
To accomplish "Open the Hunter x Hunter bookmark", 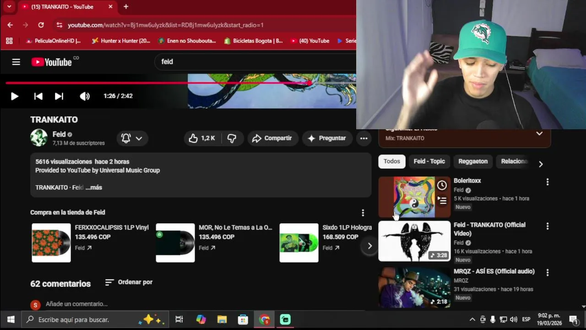I will 121,41.
